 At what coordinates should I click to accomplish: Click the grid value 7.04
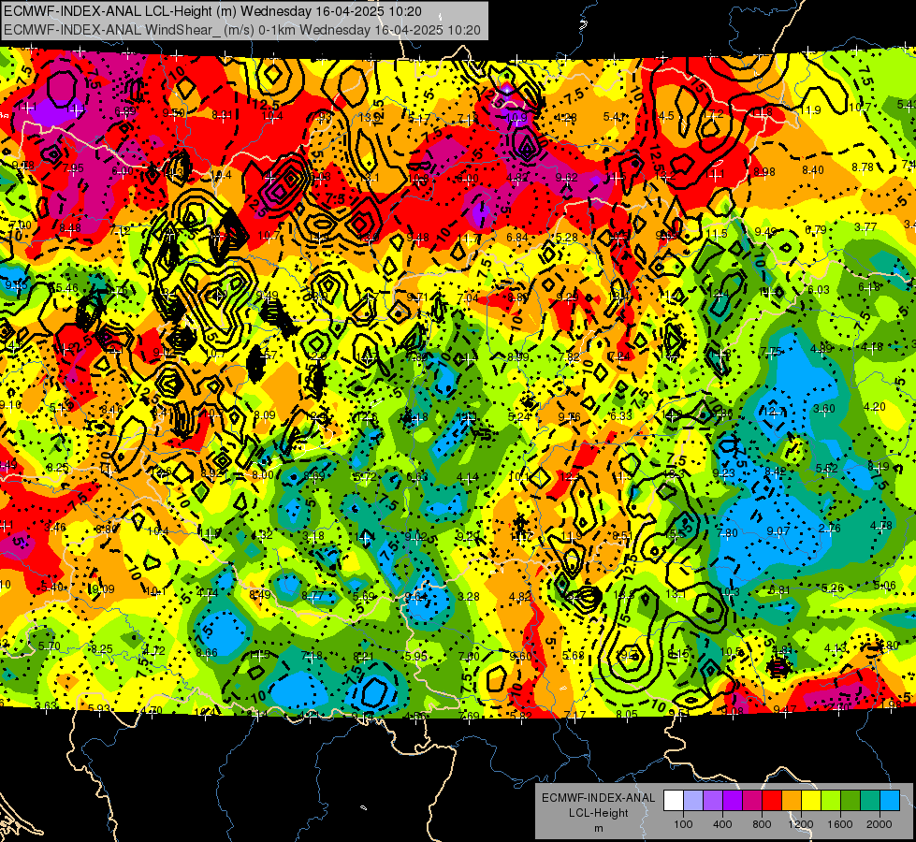[x=467, y=298]
